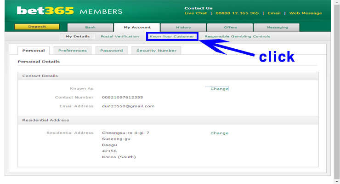Click Change next to Residential Address

click(219, 133)
